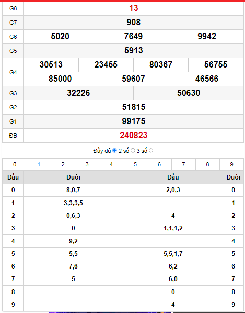Click the G7 result 908
Screen dimensions: 245x313
[x=133, y=22]
